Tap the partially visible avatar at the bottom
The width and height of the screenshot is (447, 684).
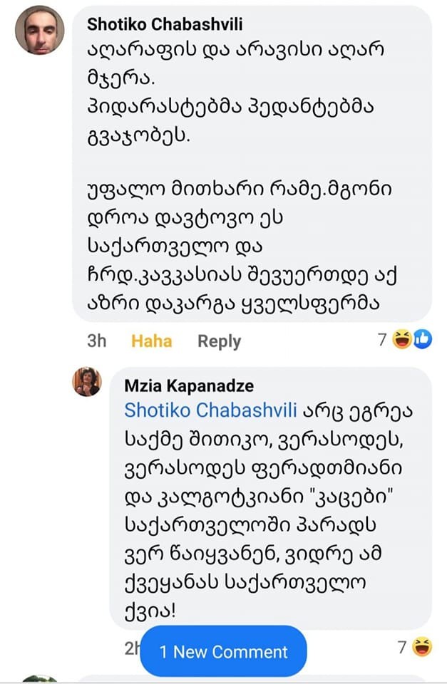click(x=40, y=680)
